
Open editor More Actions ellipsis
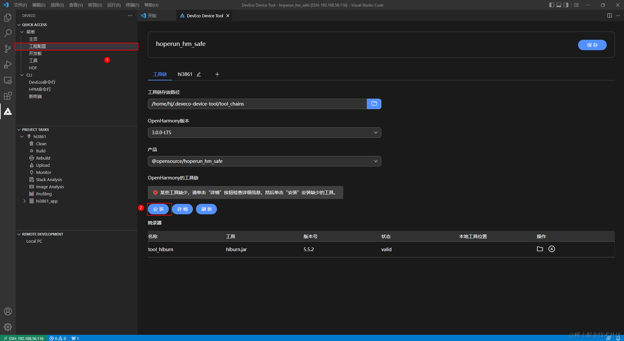coord(618,16)
